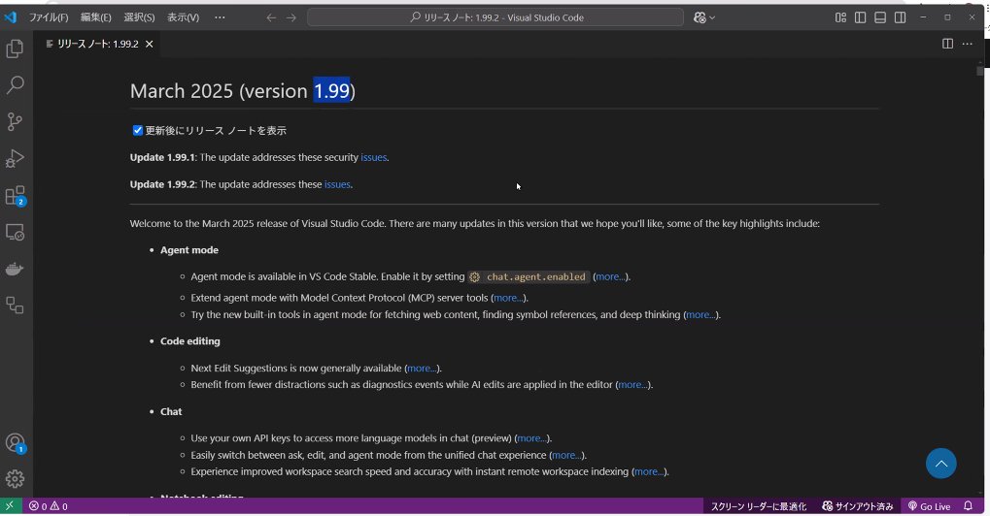Show errors and warnings in the status bar
The width and height of the screenshot is (990, 516).
tap(49, 506)
